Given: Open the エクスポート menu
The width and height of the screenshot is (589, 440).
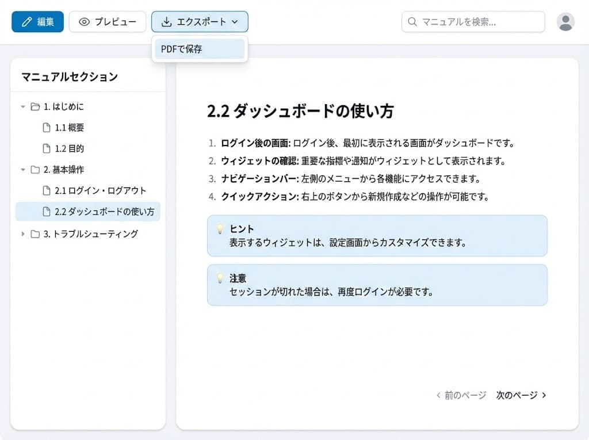Looking at the screenshot, I should (x=198, y=21).
